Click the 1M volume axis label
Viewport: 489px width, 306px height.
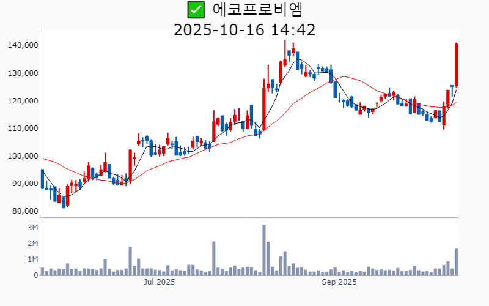tap(33, 259)
